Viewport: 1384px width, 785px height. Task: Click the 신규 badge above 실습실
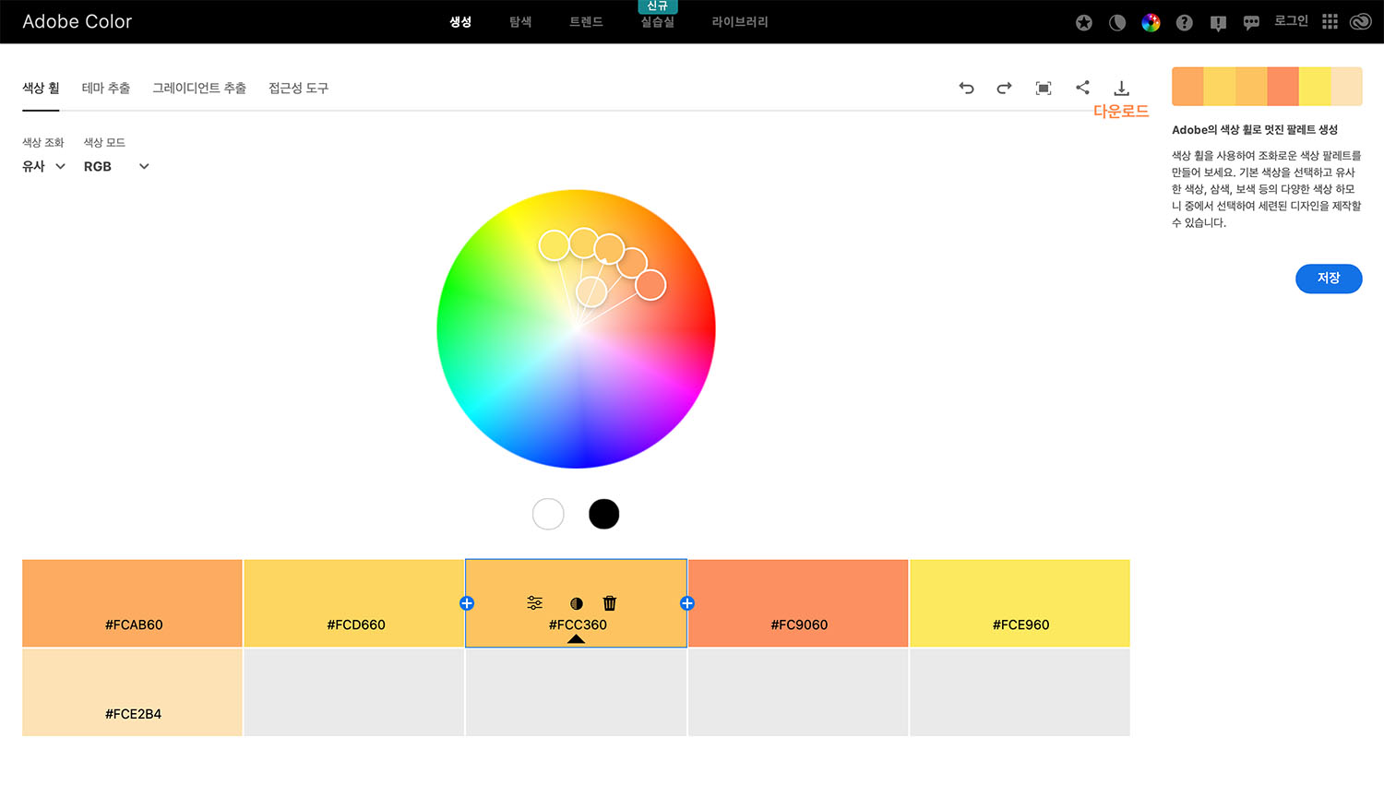[658, 6]
